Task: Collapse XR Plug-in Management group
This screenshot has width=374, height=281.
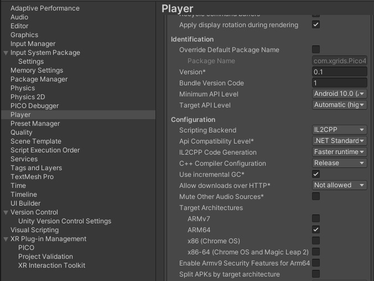Action: 6,239
